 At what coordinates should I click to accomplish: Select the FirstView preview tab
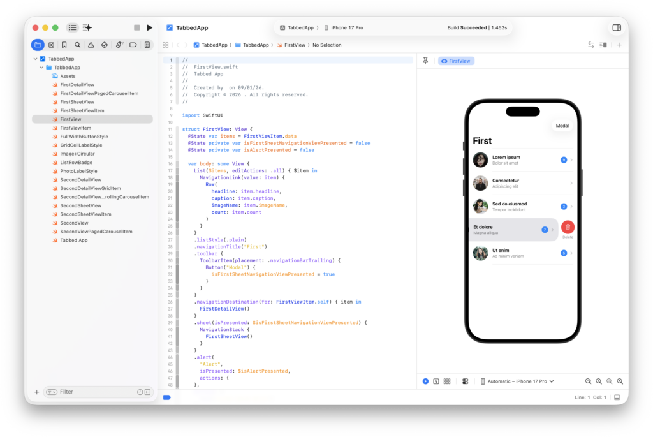(x=456, y=61)
